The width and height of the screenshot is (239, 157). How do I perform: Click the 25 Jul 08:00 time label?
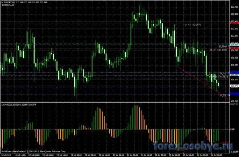pos(174,155)
